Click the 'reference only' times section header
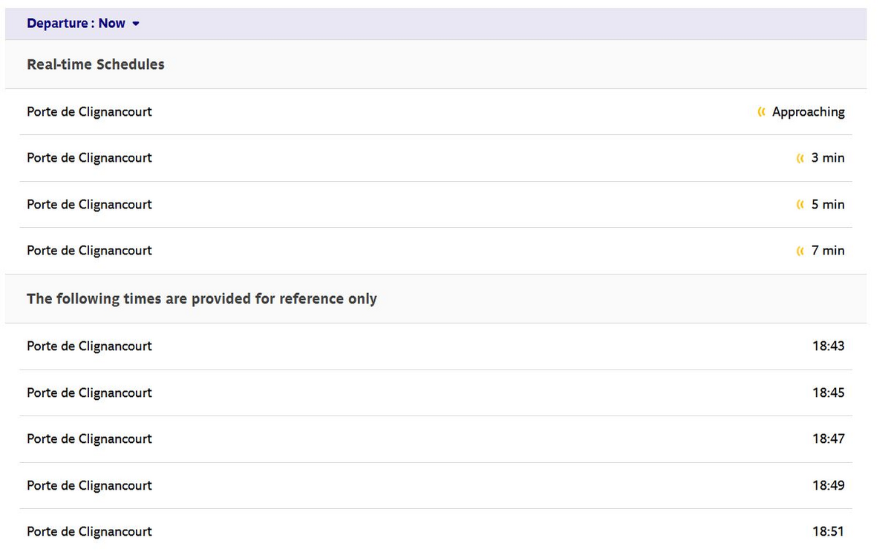The width and height of the screenshot is (891, 552). pos(202,299)
